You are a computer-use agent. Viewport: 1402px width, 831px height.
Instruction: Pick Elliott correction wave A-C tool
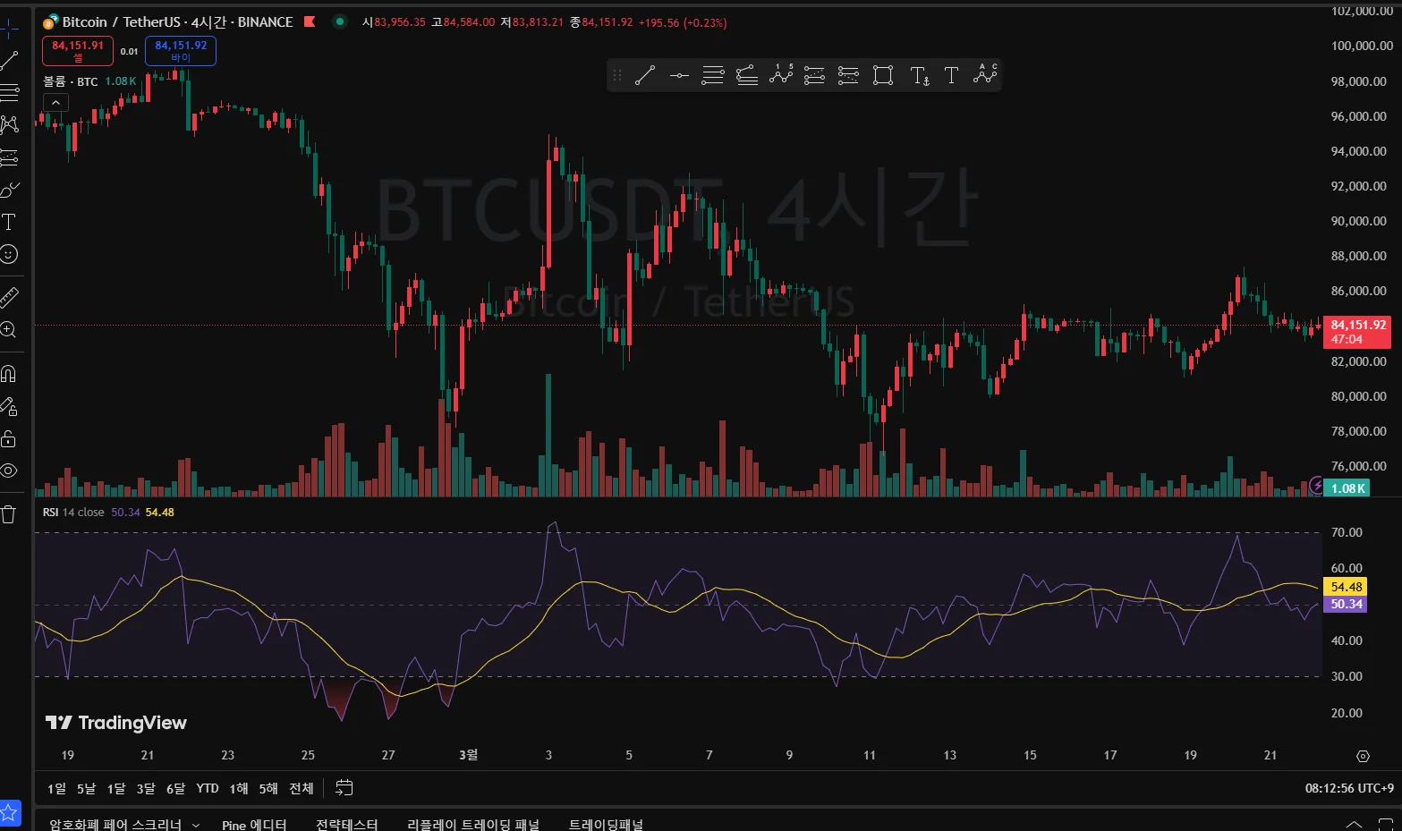coord(985,75)
